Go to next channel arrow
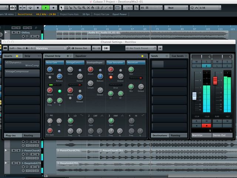The height and width of the screenshot is (178, 237). coord(99,48)
